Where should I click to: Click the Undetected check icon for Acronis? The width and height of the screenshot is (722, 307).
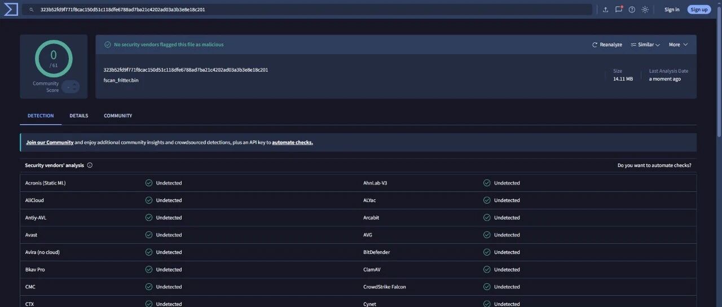(x=149, y=183)
